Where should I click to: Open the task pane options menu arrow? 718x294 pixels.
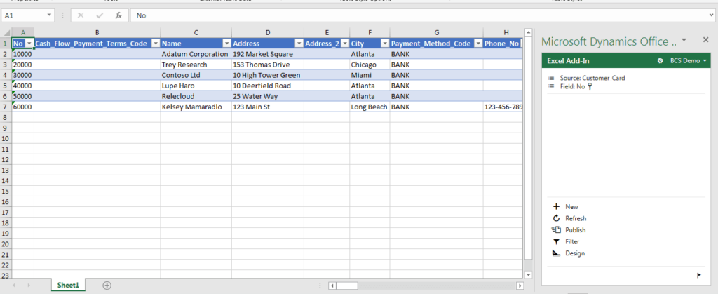tap(684, 40)
